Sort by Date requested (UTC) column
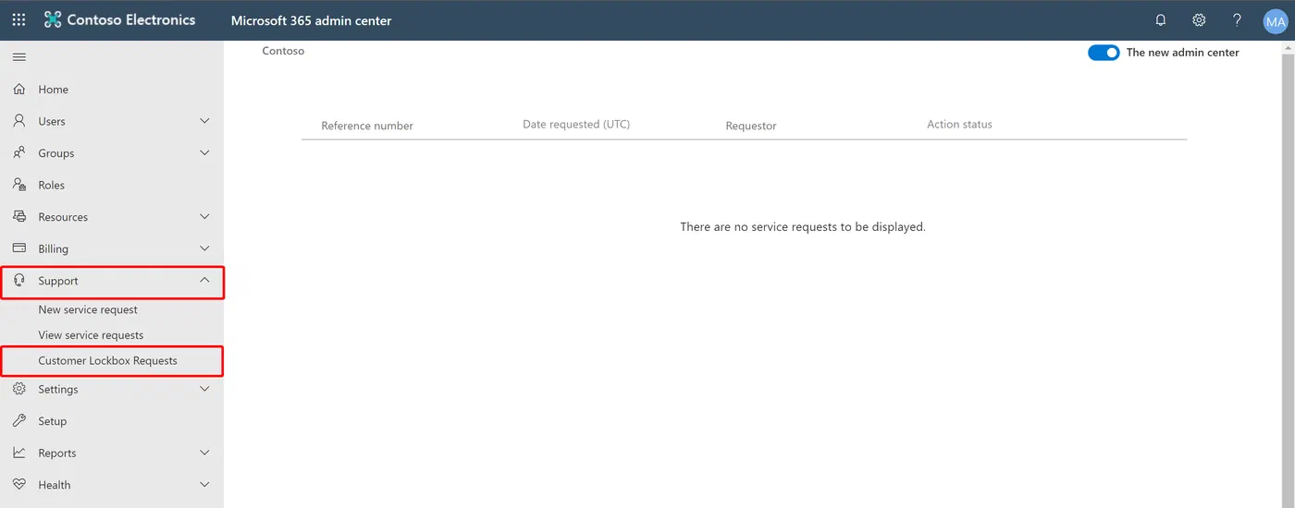This screenshot has height=508, width=1295. 576,124
